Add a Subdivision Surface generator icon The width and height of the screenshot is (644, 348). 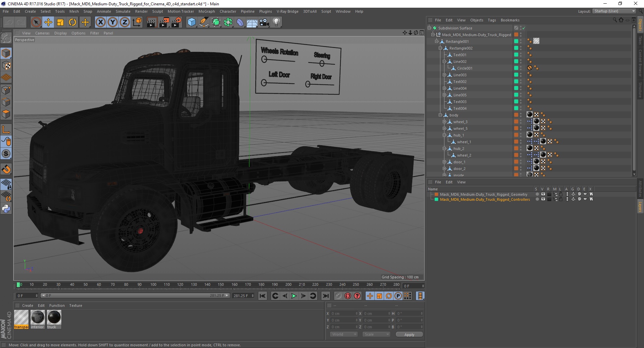pyautogui.click(x=216, y=22)
